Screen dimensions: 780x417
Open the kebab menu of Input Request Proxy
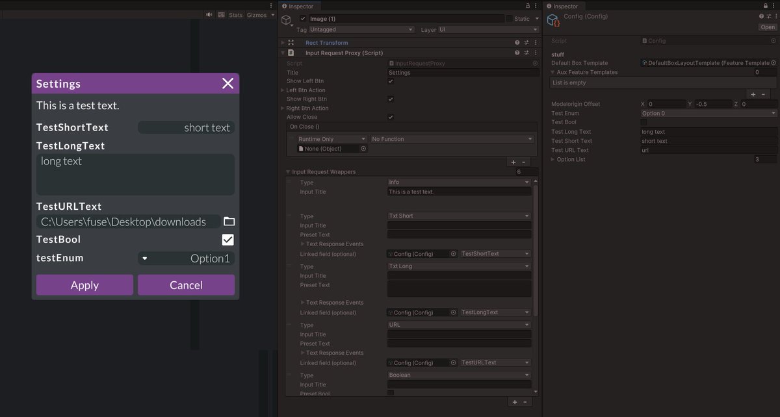tap(535, 53)
